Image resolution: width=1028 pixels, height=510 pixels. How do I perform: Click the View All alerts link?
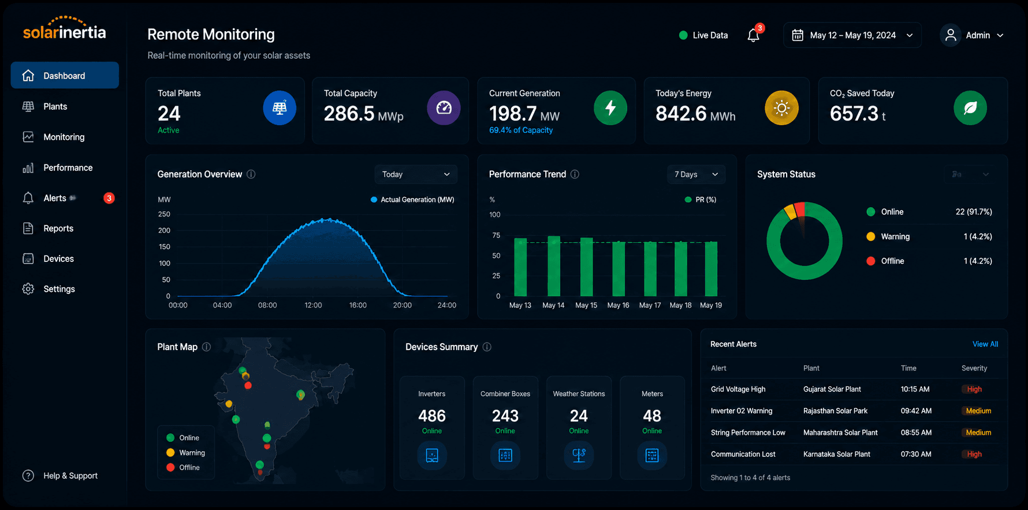[985, 344]
